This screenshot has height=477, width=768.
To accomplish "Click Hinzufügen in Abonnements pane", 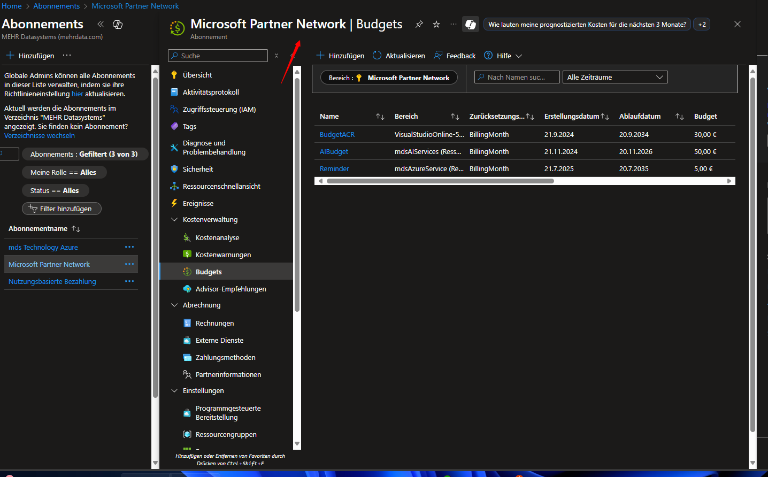I will 30,56.
